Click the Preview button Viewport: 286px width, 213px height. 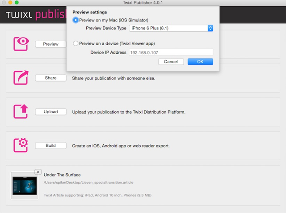pos(50,44)
